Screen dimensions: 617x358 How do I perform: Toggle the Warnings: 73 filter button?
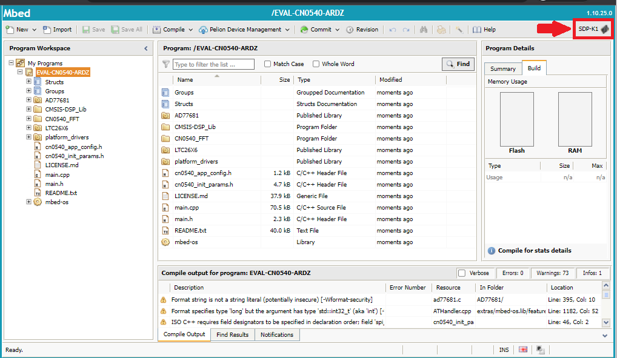(x=553, y=273)
